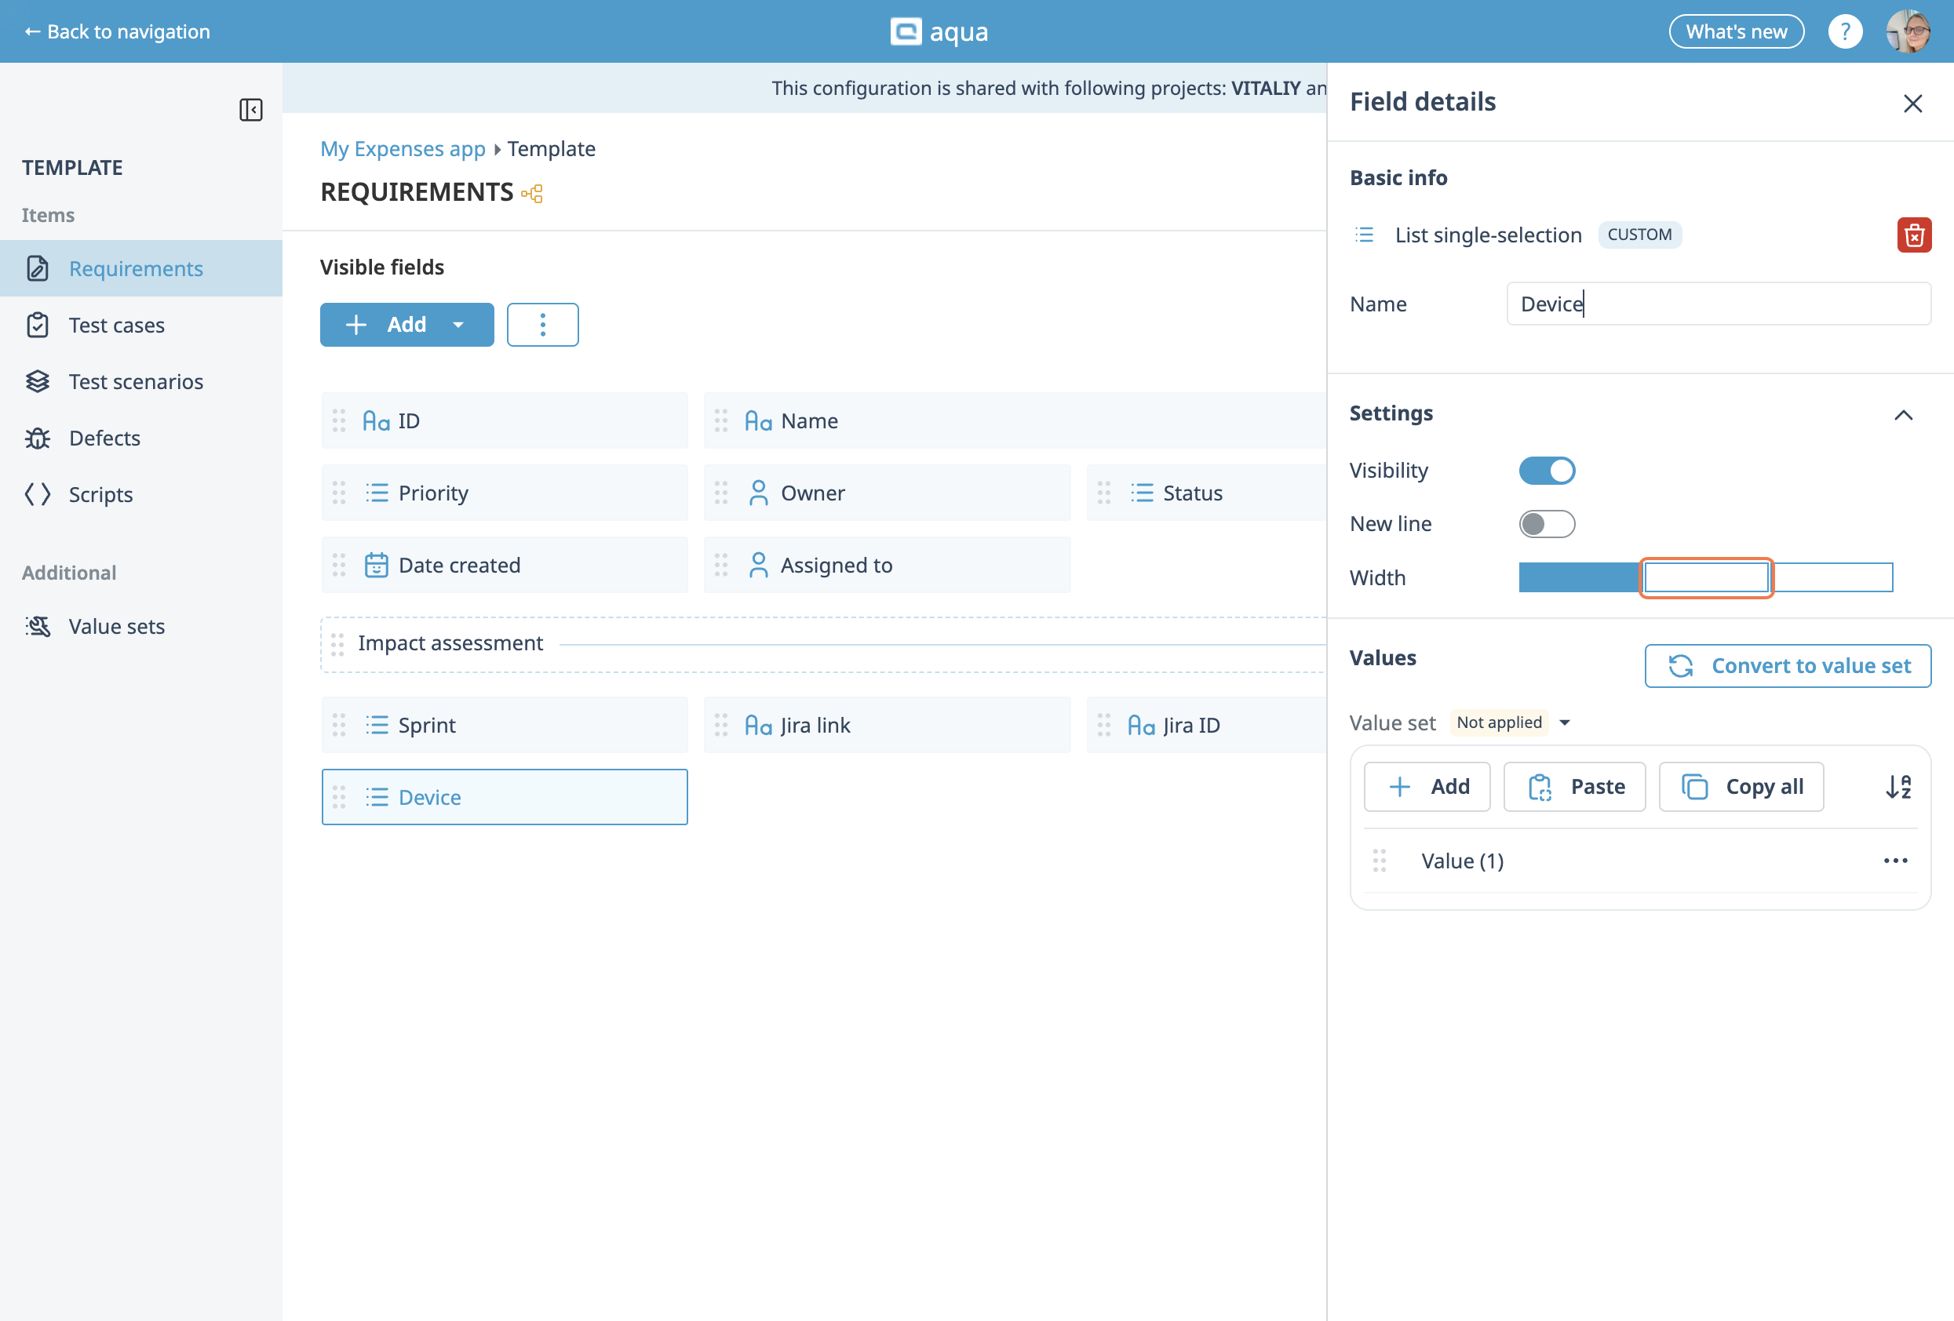The image size is (1954, 1321).
Task: Click the sort values alphabetically icon
Action: coord(1897,787)
